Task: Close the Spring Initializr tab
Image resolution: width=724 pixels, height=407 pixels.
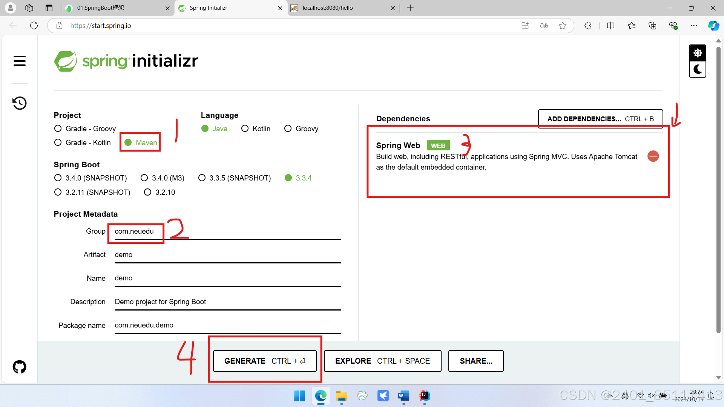Action: [280, 8]
